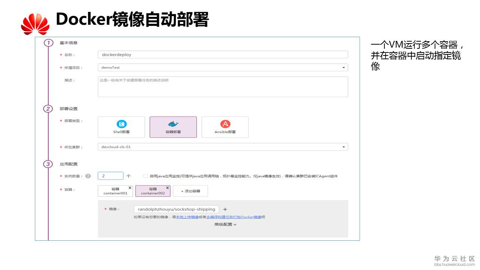This screenshot has width=480, height=270.
Task: Click the Docker whale icon for 容器部署
Action: (x=173, y=124)
